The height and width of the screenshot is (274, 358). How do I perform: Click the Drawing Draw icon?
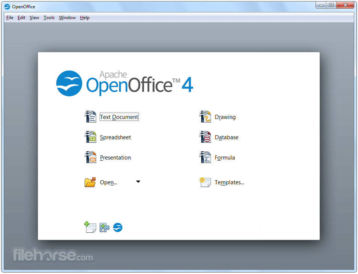(205, 117)
